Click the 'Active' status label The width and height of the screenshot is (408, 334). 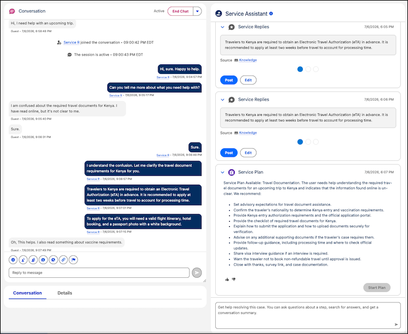pyautogui.click(x=159, y=11)
